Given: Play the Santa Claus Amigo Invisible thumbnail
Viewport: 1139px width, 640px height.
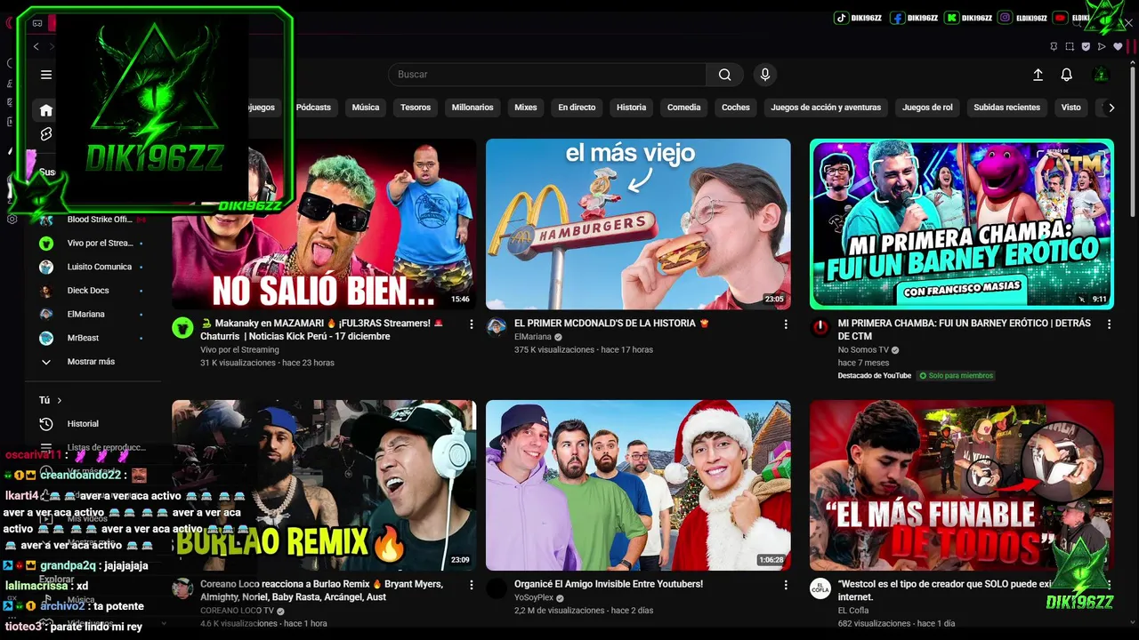Looking at the screenshot, I should pos(638,485).
